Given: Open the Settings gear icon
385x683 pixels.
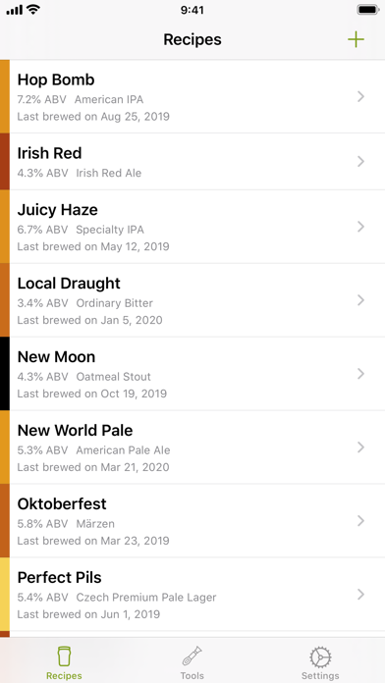Looking at the screenshot, I should click(x=320, y=657).
